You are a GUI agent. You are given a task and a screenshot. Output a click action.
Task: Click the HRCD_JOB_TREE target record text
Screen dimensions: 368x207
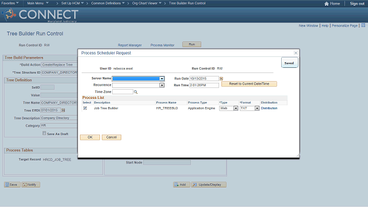pyautogui.click(x=57, y=160)
